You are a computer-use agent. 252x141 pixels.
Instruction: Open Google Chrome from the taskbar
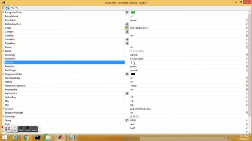[x=26, y=137]
